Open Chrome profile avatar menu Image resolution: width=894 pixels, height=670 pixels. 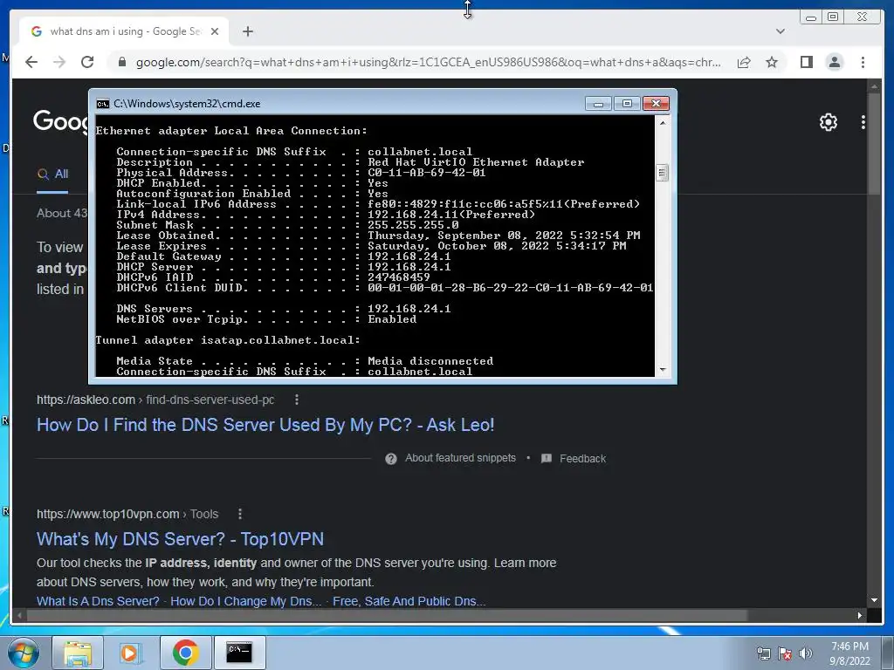click(834, 62)
